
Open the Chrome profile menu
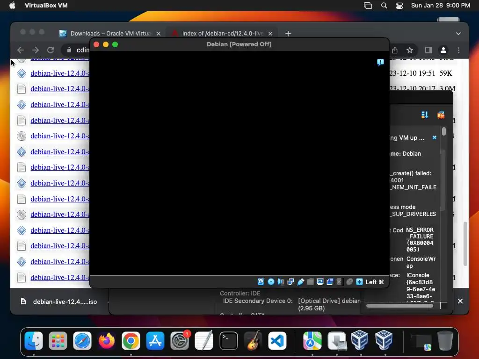[443, 50]
